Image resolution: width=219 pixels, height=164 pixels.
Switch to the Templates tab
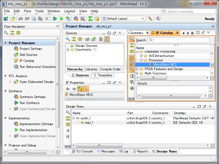[103, 75]
